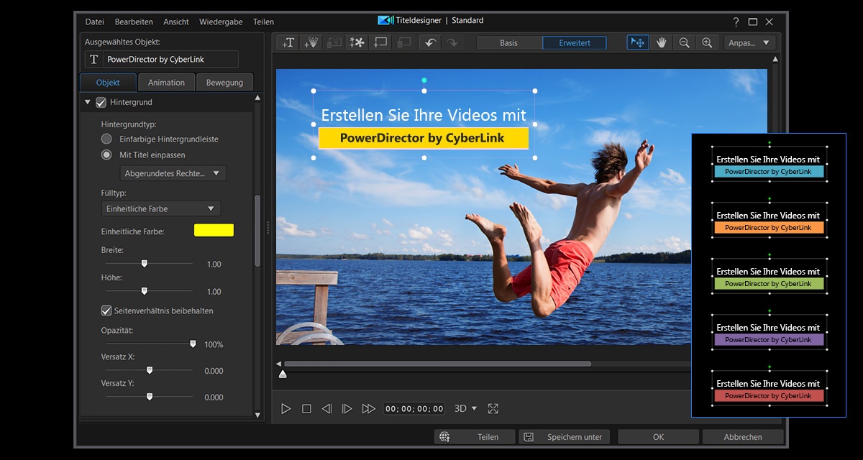Viewport: 863px width, 460px height.
Task: Click the insert title text tool
Action: [288, 42]
